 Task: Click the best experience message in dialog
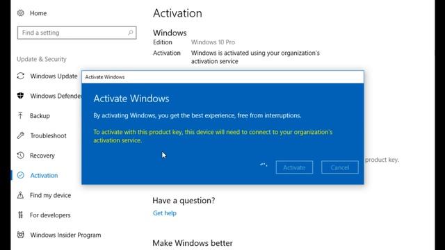point(197,115)
